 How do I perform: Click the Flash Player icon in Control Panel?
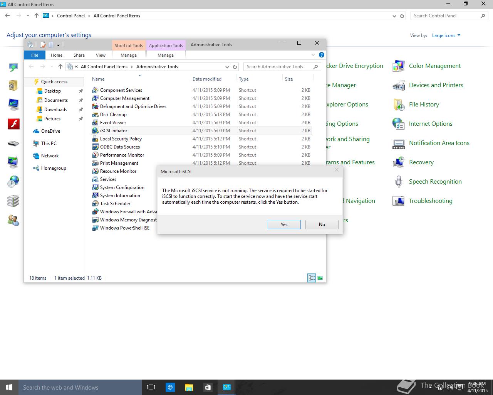[x=13, y=124]
